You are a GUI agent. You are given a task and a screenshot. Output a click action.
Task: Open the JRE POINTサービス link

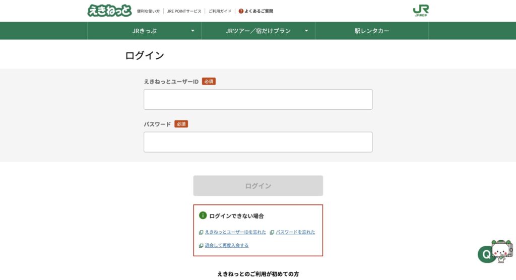(x=184, y=11)
